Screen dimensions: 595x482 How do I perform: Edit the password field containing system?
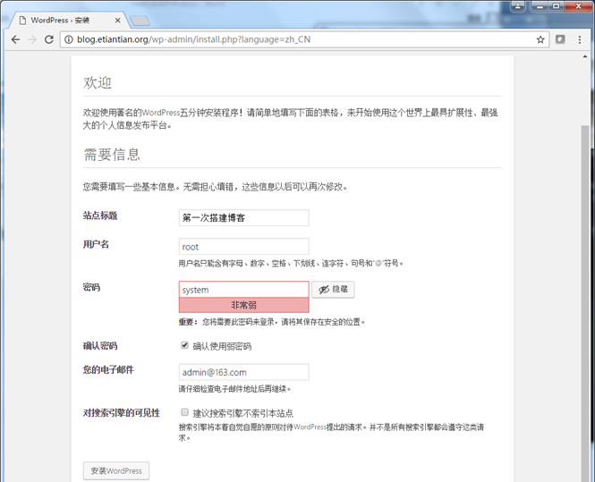pyautogui.click(x=243, y=290)
